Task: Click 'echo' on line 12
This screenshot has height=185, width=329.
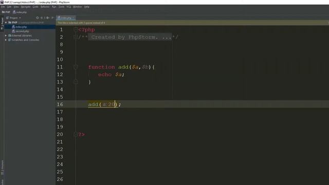Action: [x=105, y=75]
